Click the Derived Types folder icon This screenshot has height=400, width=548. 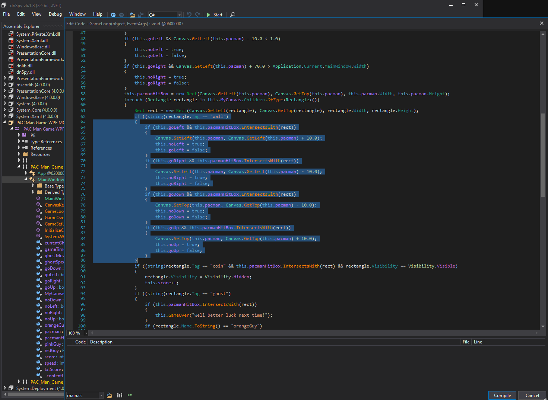coord(39,192)
